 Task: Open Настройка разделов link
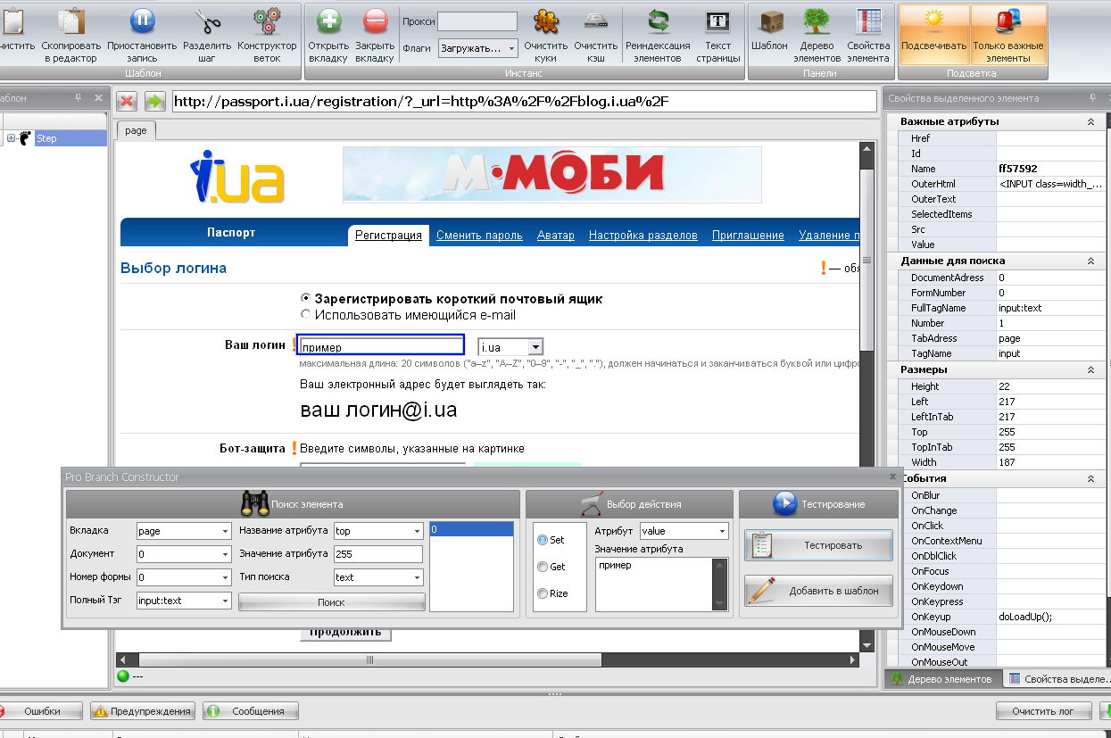643,236
